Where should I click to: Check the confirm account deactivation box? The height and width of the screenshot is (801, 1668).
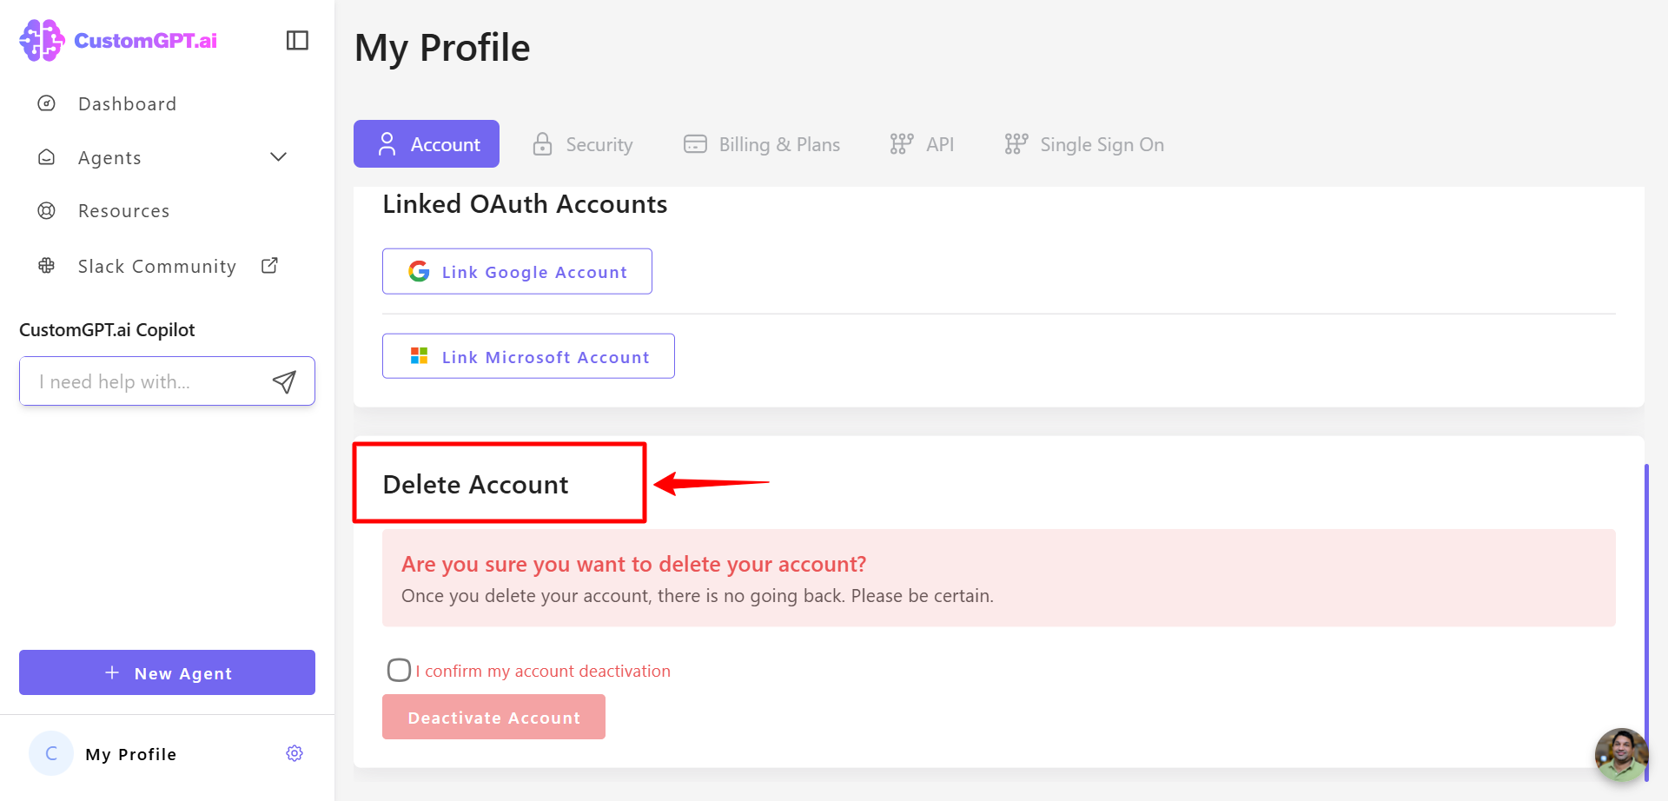(399, 670)
